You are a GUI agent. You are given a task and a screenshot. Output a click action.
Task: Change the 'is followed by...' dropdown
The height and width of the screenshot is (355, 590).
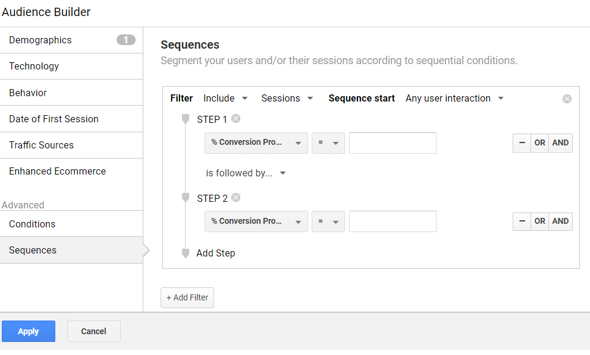point(246,173)
